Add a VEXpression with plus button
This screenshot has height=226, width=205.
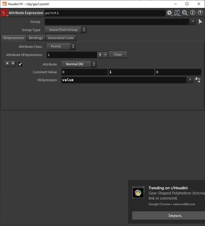(100, 55)
